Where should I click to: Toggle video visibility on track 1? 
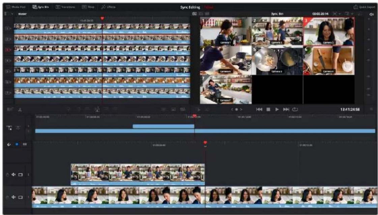[21, 197]
